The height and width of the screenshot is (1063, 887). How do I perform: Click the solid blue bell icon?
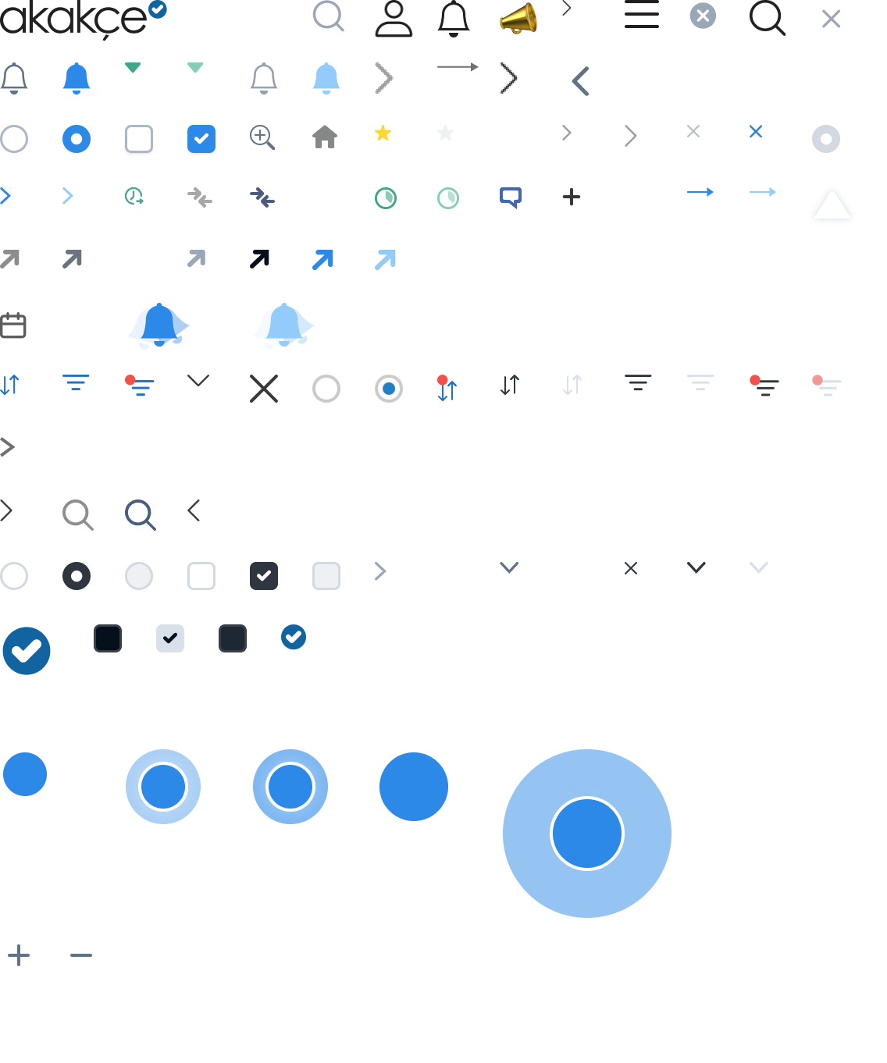pos(77,79)
